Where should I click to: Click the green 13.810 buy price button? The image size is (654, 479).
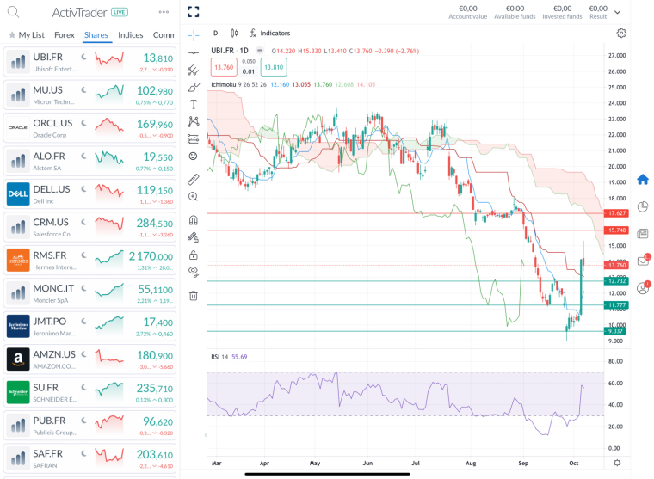coord(274,67)
